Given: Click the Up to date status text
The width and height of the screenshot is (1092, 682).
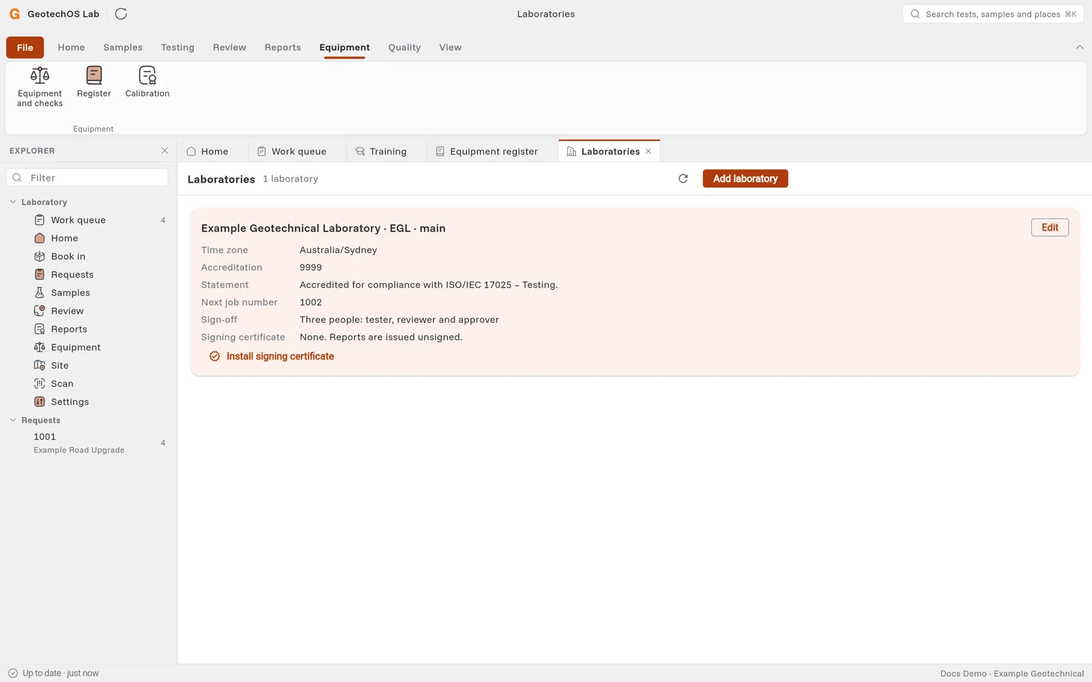Looking at the screenshot, I should point(61,673).
